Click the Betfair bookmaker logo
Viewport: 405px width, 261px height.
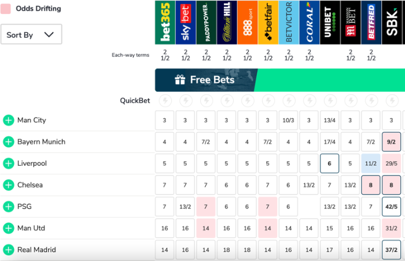click(x=268, y=23)
